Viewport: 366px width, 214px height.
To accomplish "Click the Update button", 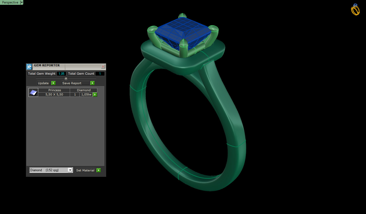I will pyautogui.click(x=44, y=83).
